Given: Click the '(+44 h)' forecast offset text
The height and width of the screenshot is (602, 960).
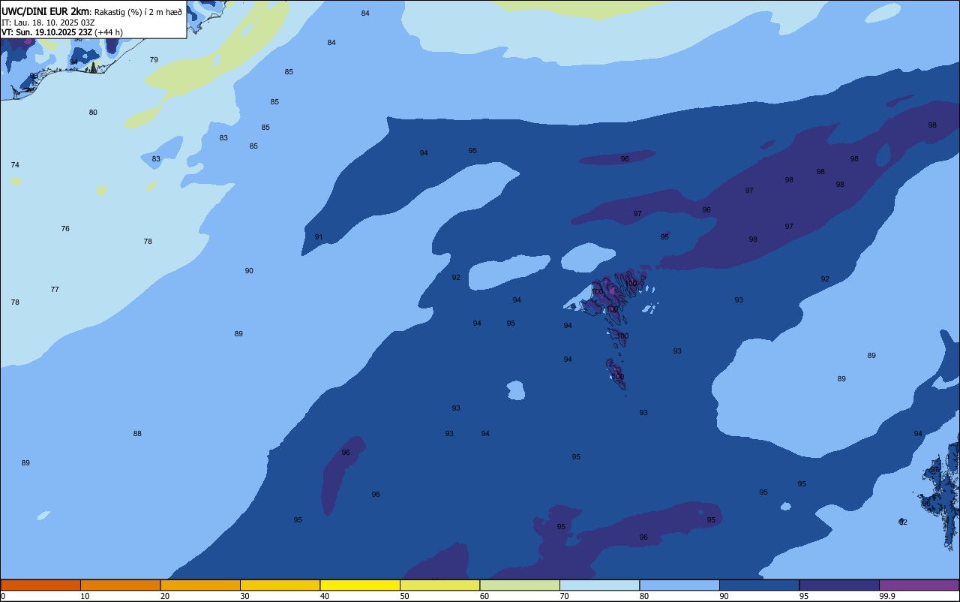Looking at the screenshot, I should tap(109, 32).
